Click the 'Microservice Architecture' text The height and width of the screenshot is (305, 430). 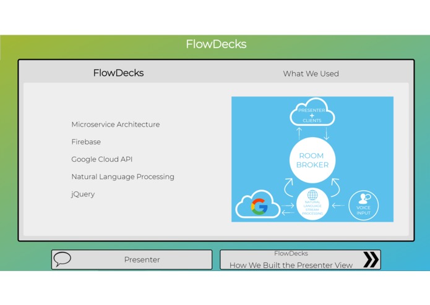click(x=116, y=125)
